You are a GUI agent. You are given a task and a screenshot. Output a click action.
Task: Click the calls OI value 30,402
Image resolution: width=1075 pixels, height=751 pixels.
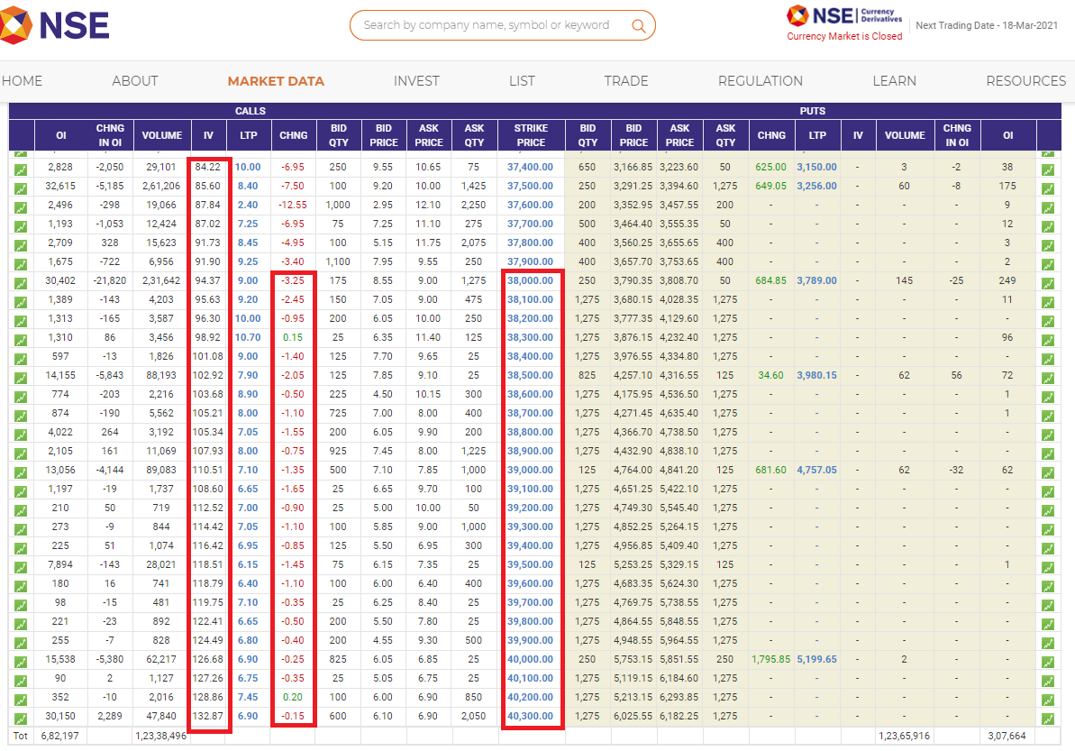(x=60, y=281)
